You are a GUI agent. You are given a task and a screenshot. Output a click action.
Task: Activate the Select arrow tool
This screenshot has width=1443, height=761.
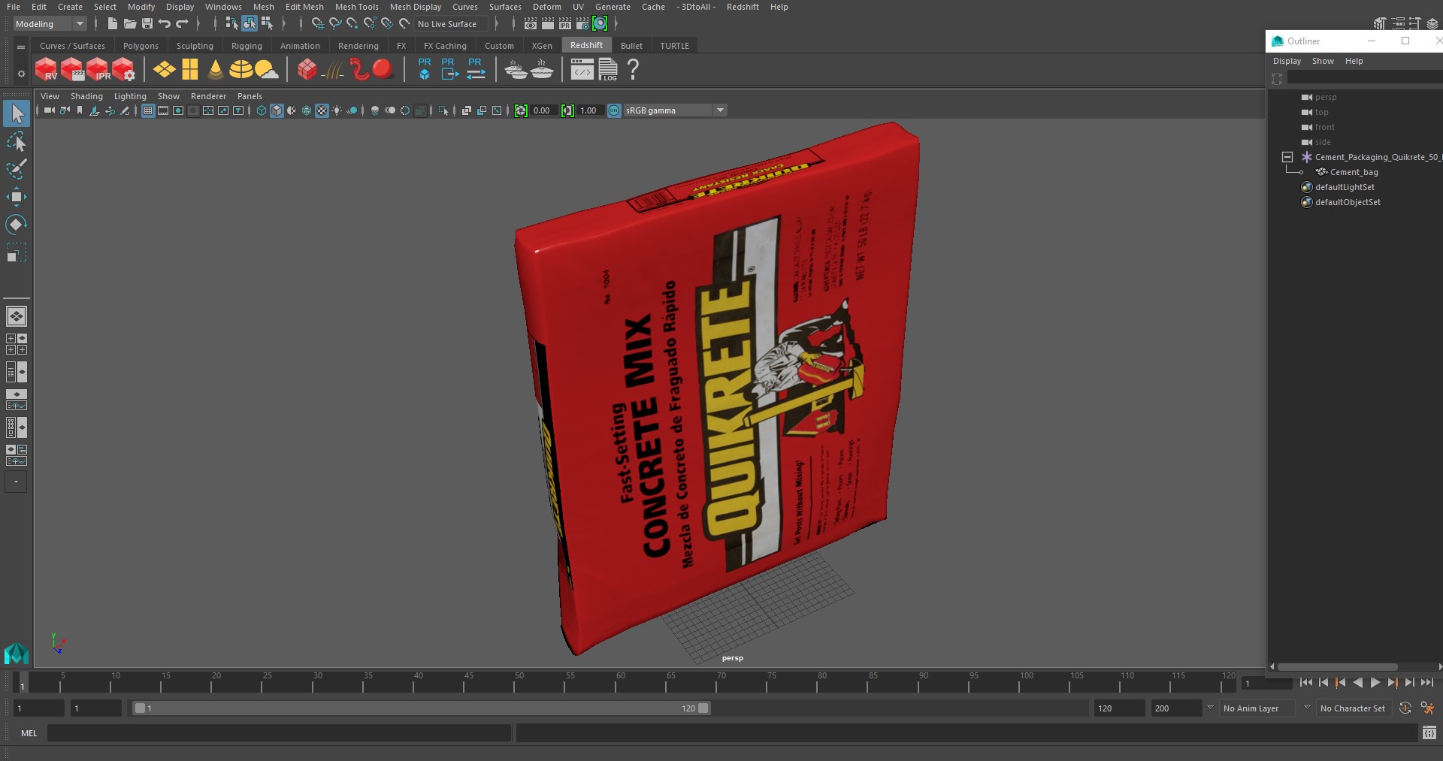(16, 113)
